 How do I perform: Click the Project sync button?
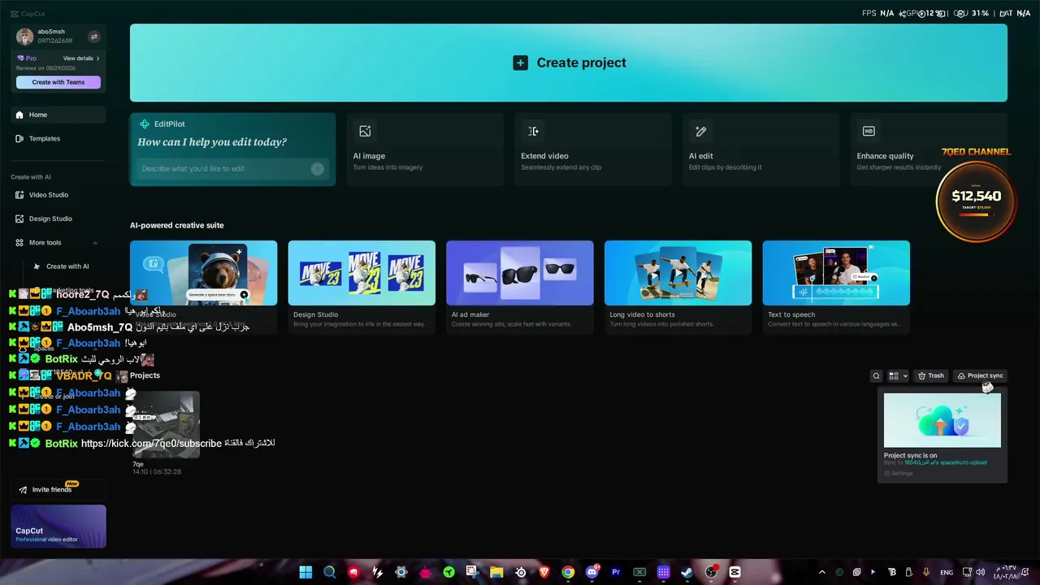click(980, 375)
